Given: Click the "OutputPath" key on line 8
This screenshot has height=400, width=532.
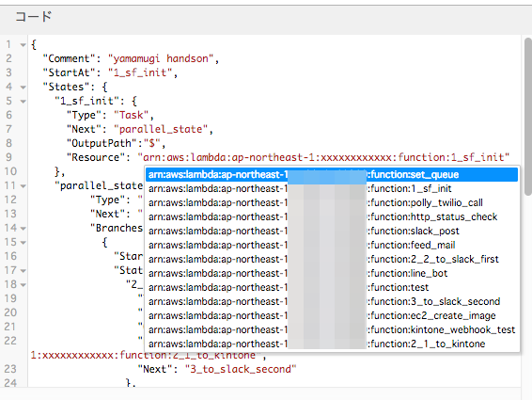Looking at the screenshot, I should point(102,143).
